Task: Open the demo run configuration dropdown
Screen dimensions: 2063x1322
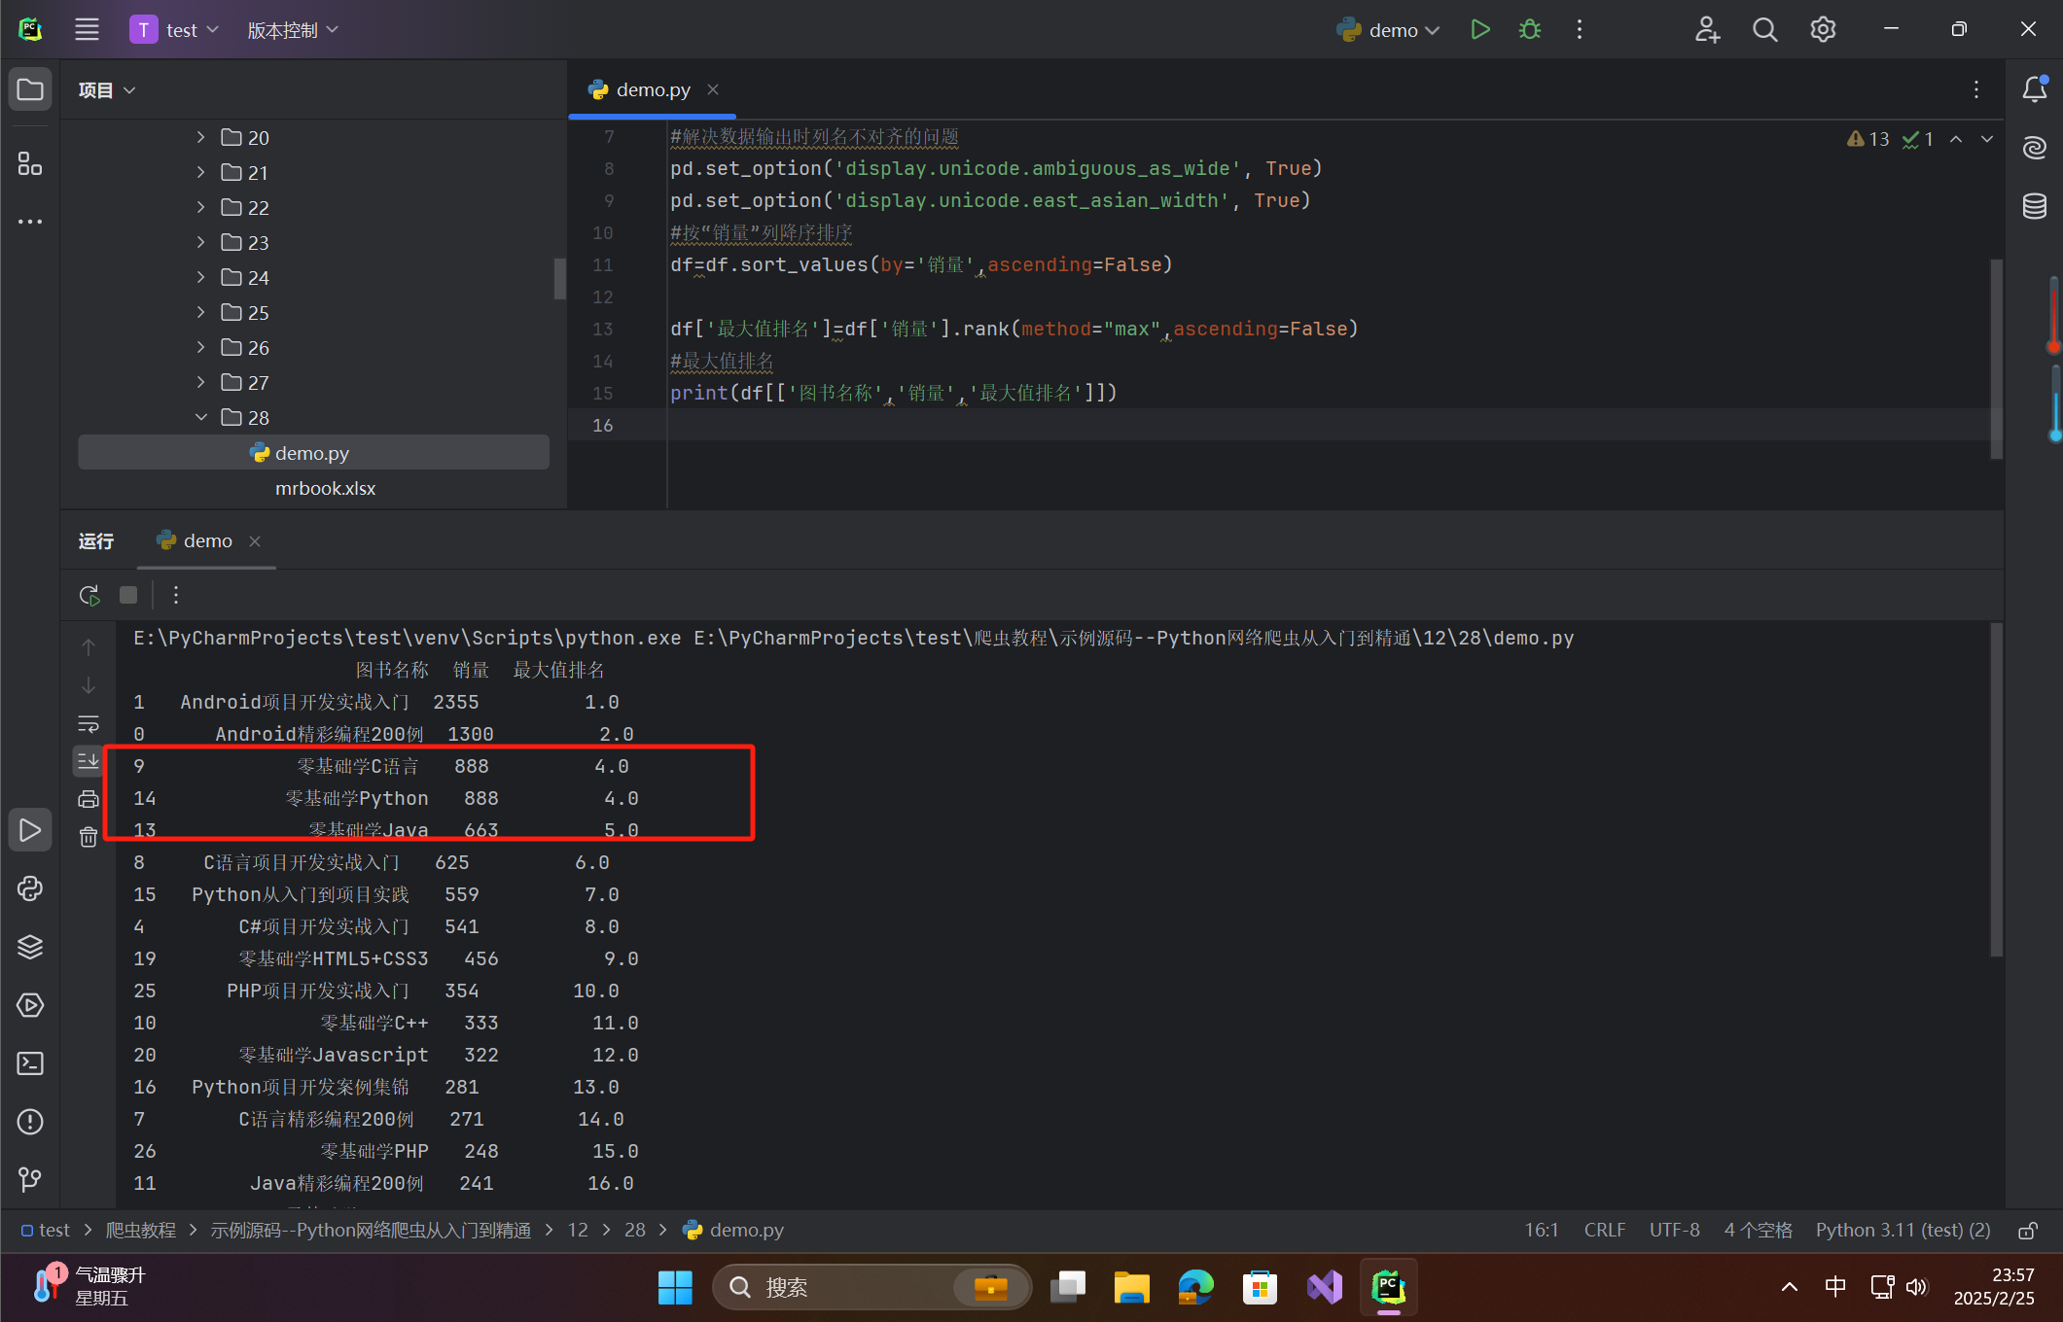Action: pos(1388,29)
